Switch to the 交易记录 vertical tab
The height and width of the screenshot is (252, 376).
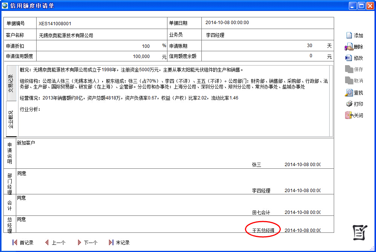pos(11,83)
